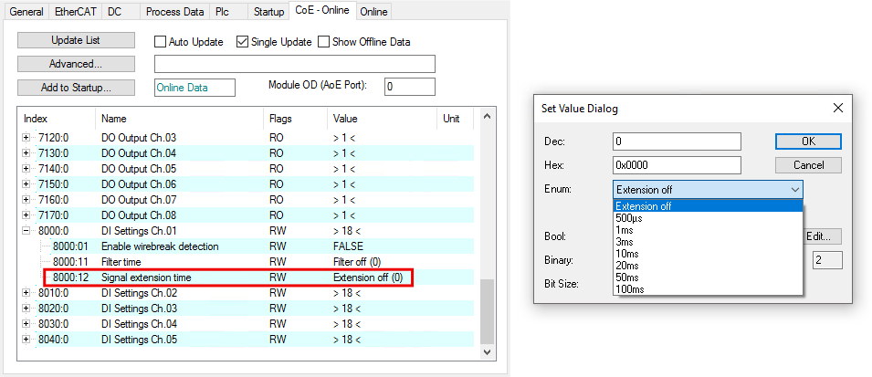Click the Update List button
872x377 pixels.
point(76,40)
